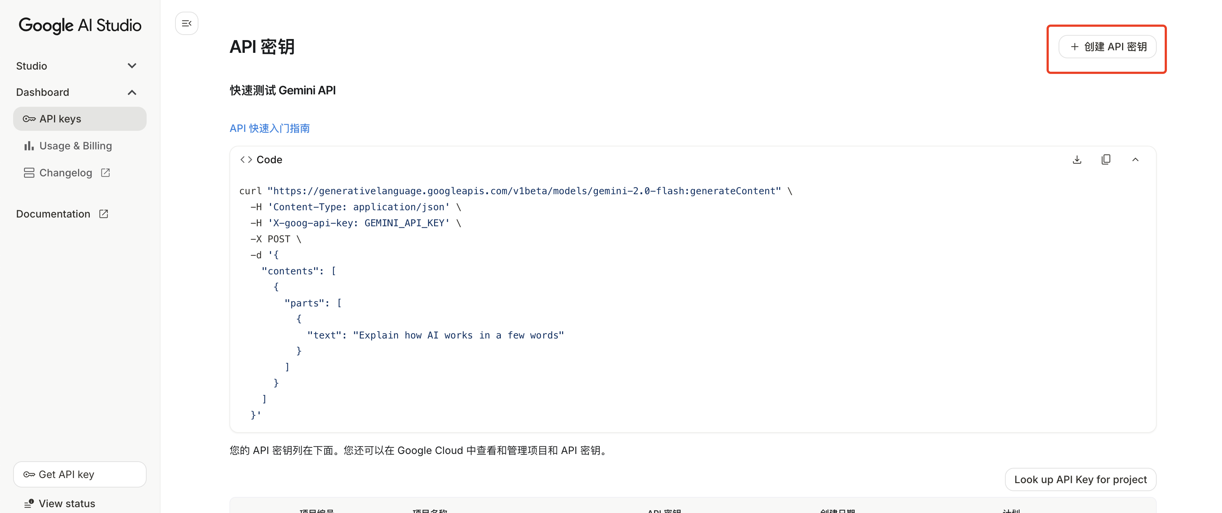This screenshot has height=513, width=1222.
Task: Click the 快速测试 Gemini API heading
Action: click(283, 90)
